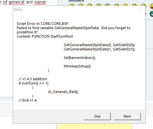
Task: Click the 'Failed to find variable GetGeneralNameStyleData' line
Action: [74, 28]
